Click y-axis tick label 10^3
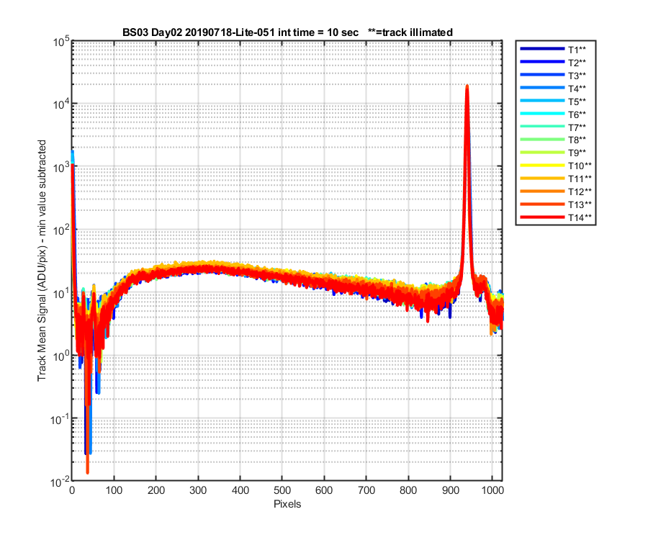Screen dimensions: 648x540 [61, 167]
